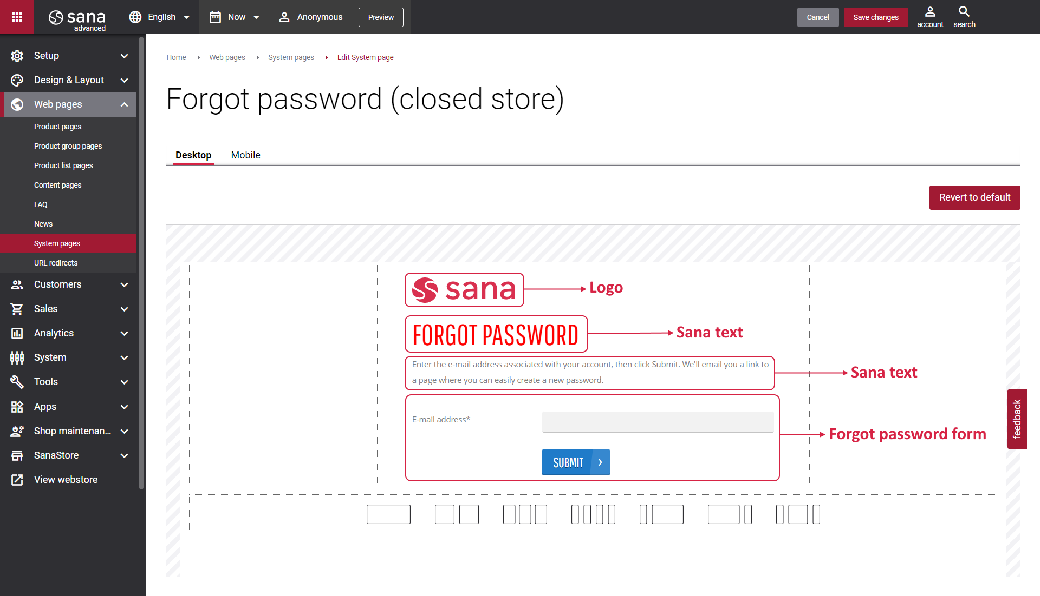Select the narrow-wide two column layout
Screen dimensions: 1040x596
pos(661,514)
